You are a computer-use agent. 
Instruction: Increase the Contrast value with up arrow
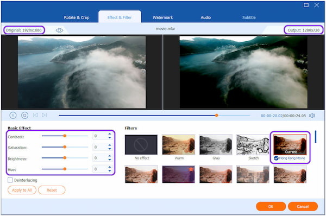click(x=110, y=134)
